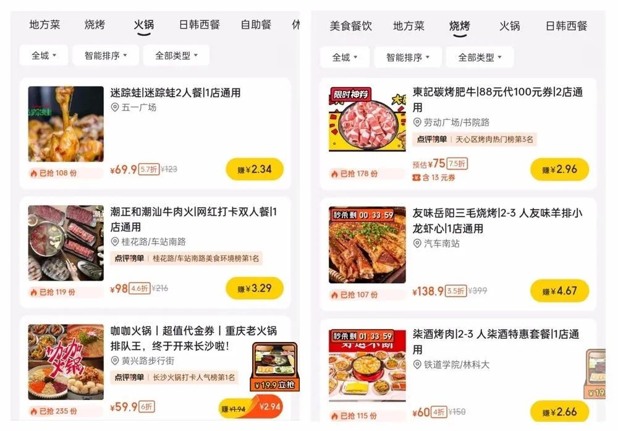Screen dimensions: 618x431
Task: Expand the 智能排序 dropdown in the right panel
Action: pos(407,58)
